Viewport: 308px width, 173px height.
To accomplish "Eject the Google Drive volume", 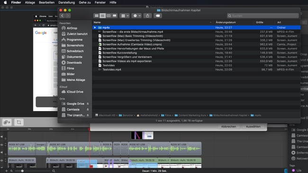I will [x=88, y=104].
